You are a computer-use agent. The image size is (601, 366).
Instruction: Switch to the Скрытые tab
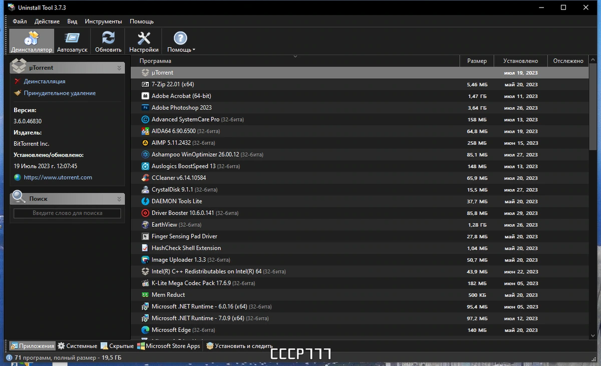pyautogui.click(x=117, y=346)
